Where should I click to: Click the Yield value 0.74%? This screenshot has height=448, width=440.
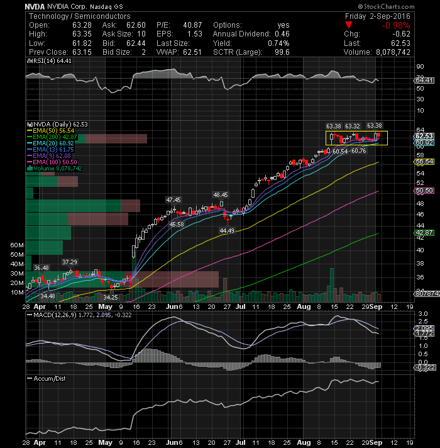278,43
